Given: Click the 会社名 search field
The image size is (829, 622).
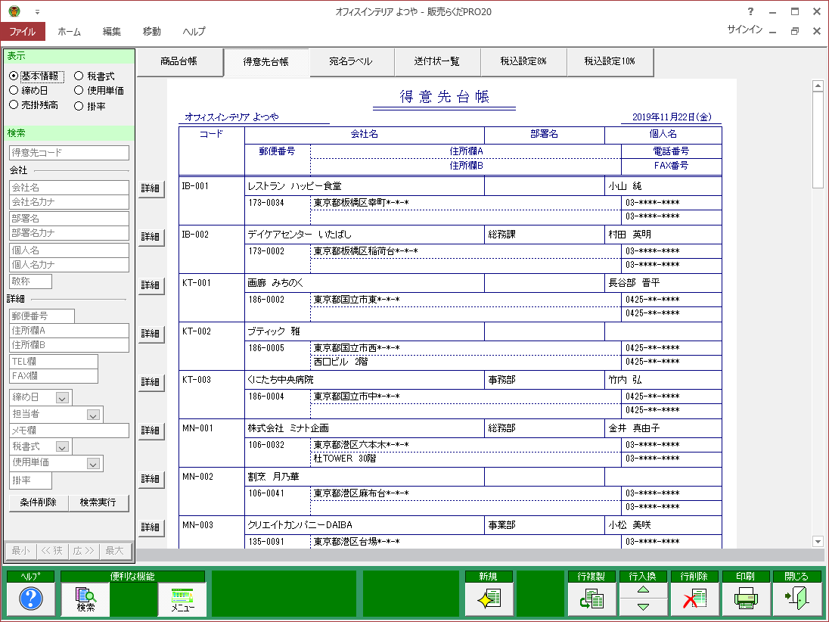Looking at the screenshot, I should click(x=70, y=188).
